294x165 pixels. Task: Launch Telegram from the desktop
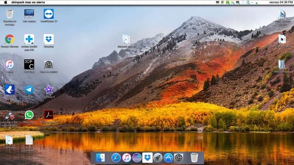click(29, 90)
